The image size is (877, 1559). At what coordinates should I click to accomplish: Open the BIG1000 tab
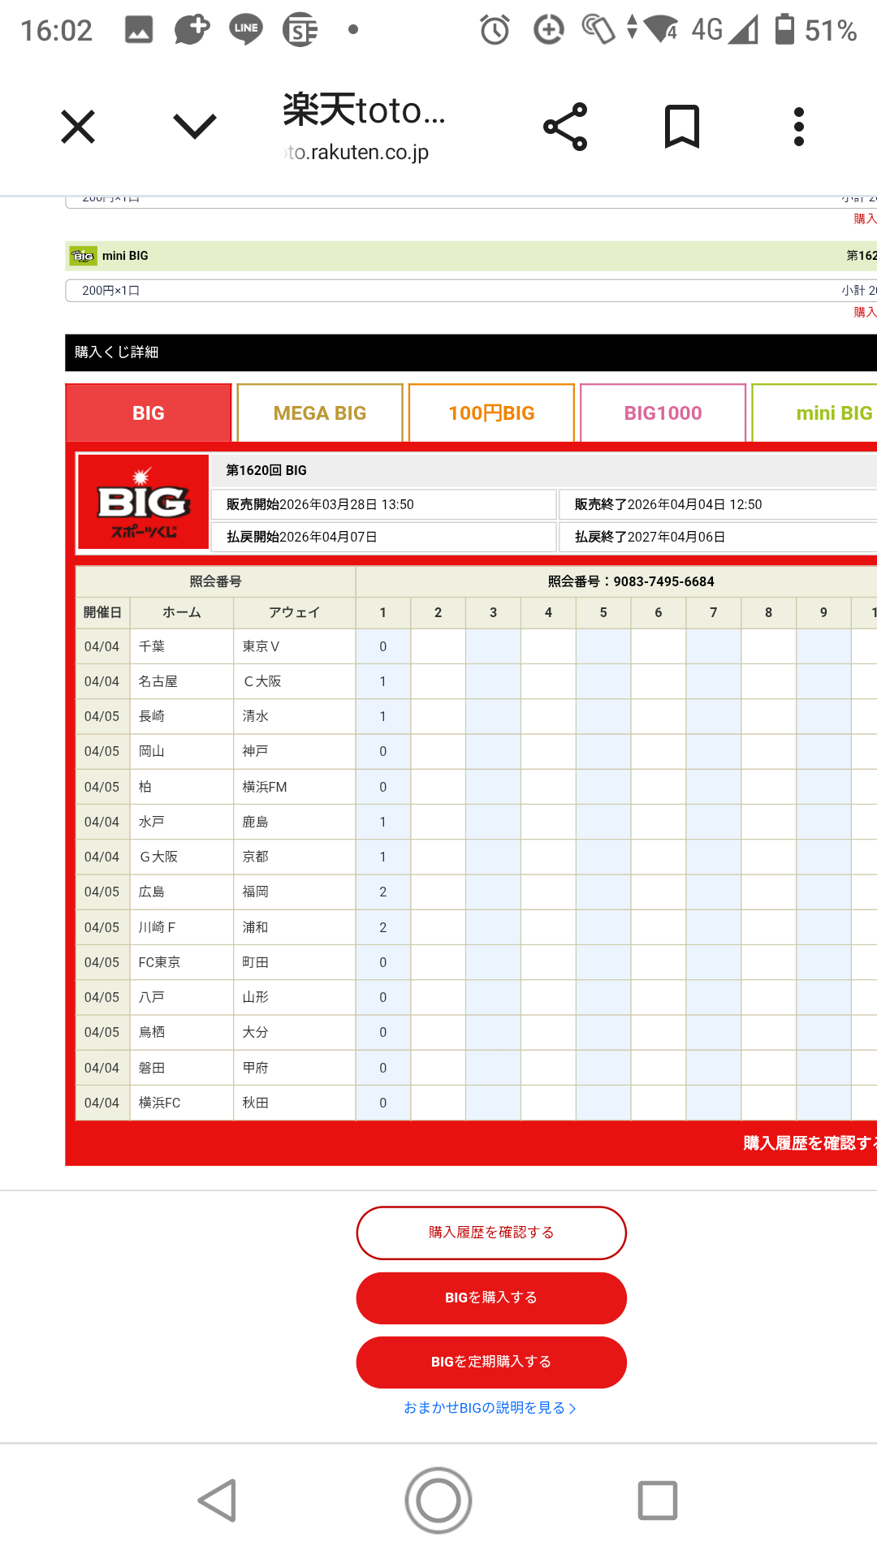click(663, 413)
